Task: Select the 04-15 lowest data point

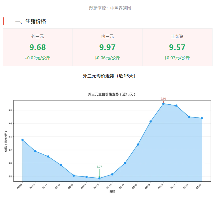Action: click(x=99, y=178)
